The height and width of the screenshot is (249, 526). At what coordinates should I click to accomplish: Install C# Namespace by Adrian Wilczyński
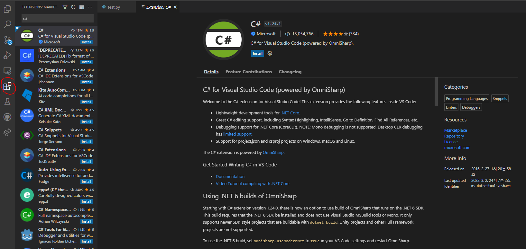coord(86,221)
